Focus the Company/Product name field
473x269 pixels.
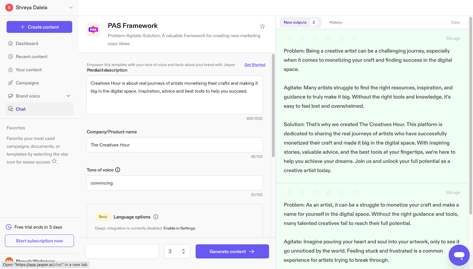175,145
